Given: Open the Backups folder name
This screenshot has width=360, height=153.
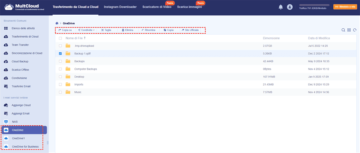Looking at the screenshot, I should [80, 61].
